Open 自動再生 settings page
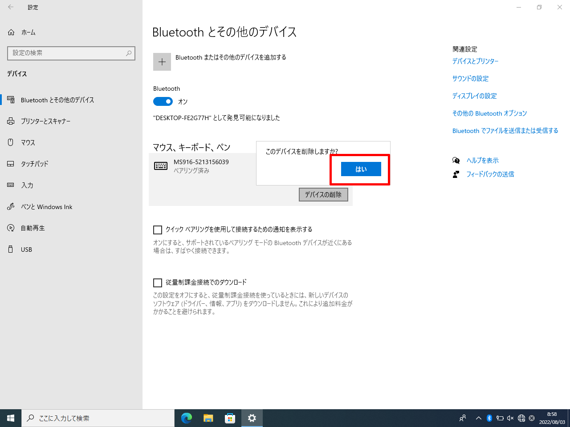Viewport: 570px width, 427px height. tap(71, 228)
